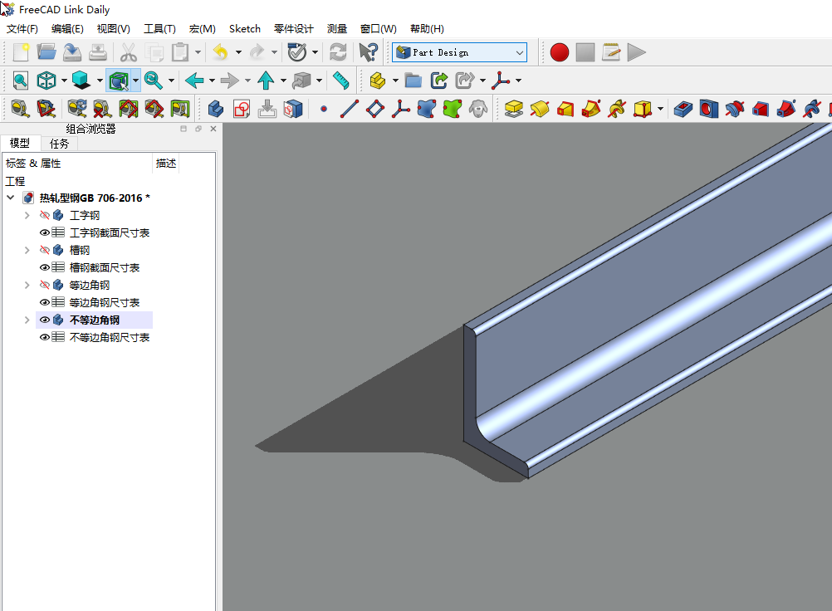Show the hidden 工字钢 body

pos(45,216)
